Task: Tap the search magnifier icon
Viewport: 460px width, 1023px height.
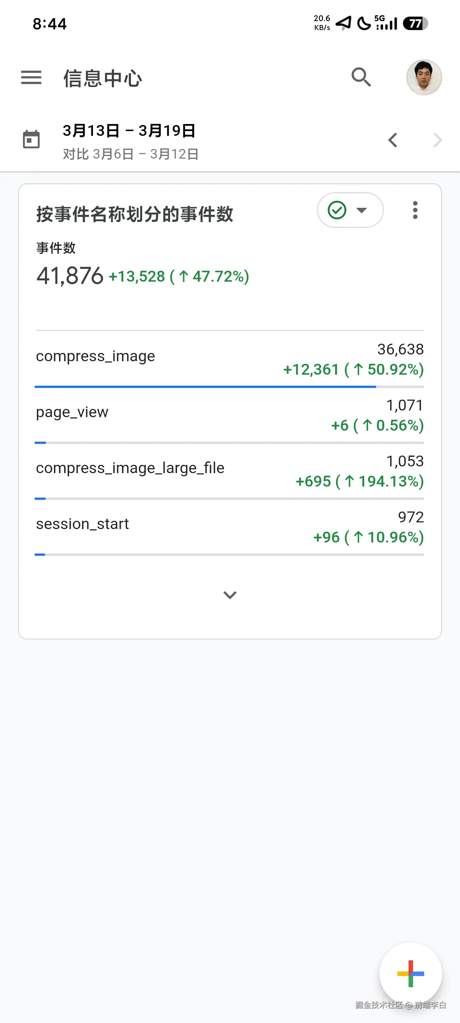Action: [x=361, y=77]
